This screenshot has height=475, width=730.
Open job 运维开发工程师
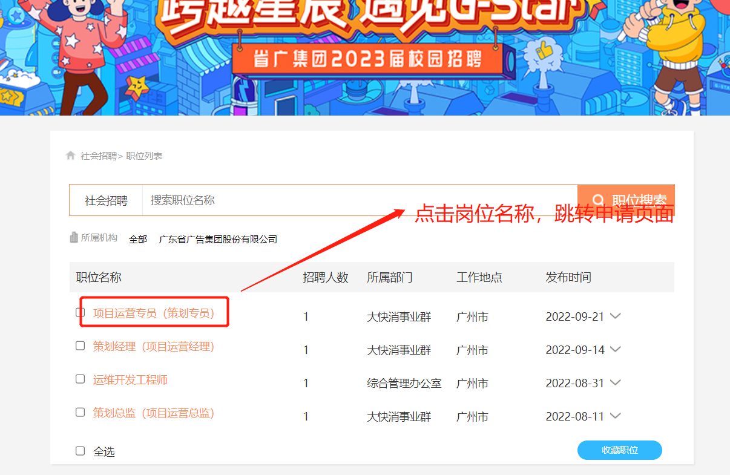(x=130, y=380)
